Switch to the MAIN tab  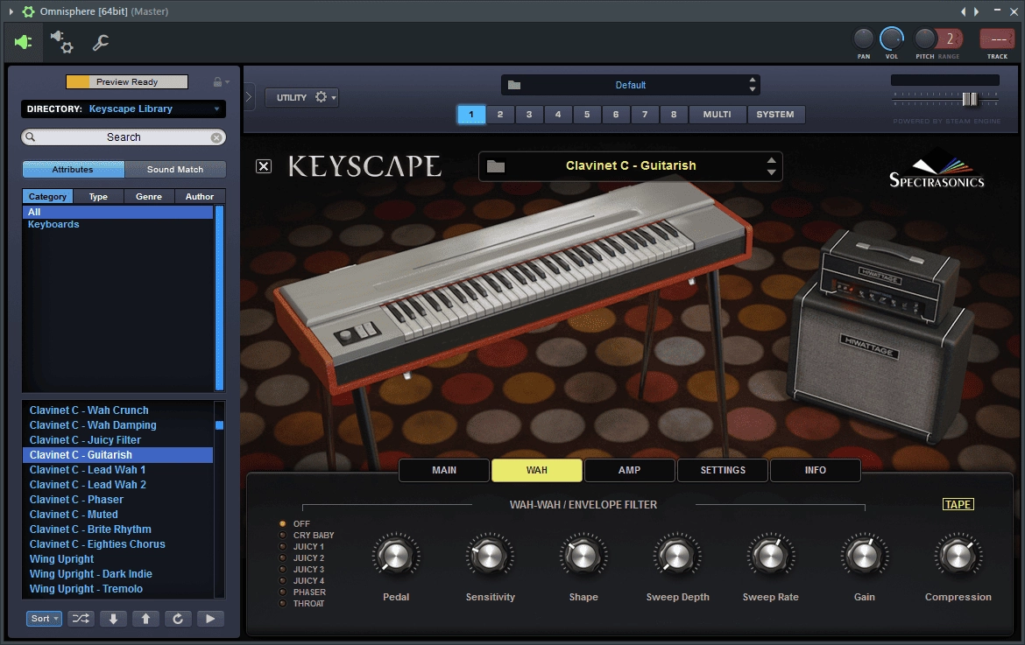tap(444, 470)
